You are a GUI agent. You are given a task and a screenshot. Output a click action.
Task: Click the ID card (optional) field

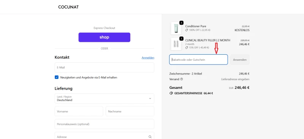click(104, 124)
